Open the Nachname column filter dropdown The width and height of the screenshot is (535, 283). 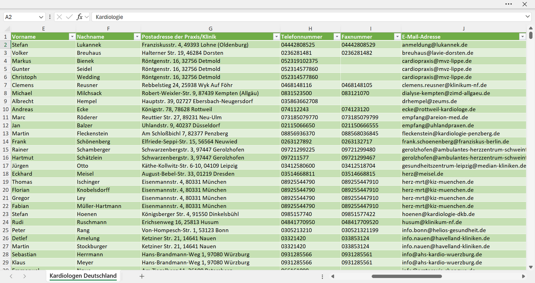pos(137,37)
